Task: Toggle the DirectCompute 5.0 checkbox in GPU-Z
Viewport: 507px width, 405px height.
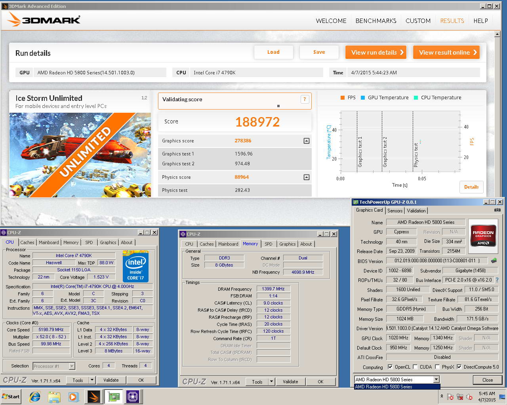Action: click(459, 367)
